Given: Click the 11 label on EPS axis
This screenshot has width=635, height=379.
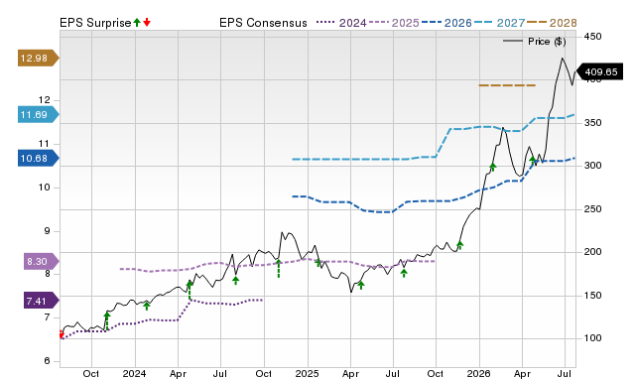Looking at the screenshot, I should coord(44,144).
